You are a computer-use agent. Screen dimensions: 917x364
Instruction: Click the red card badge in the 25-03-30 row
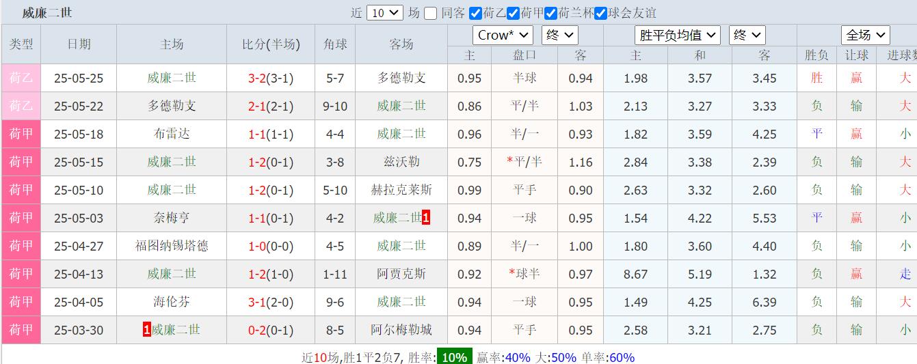click(146, 330)
